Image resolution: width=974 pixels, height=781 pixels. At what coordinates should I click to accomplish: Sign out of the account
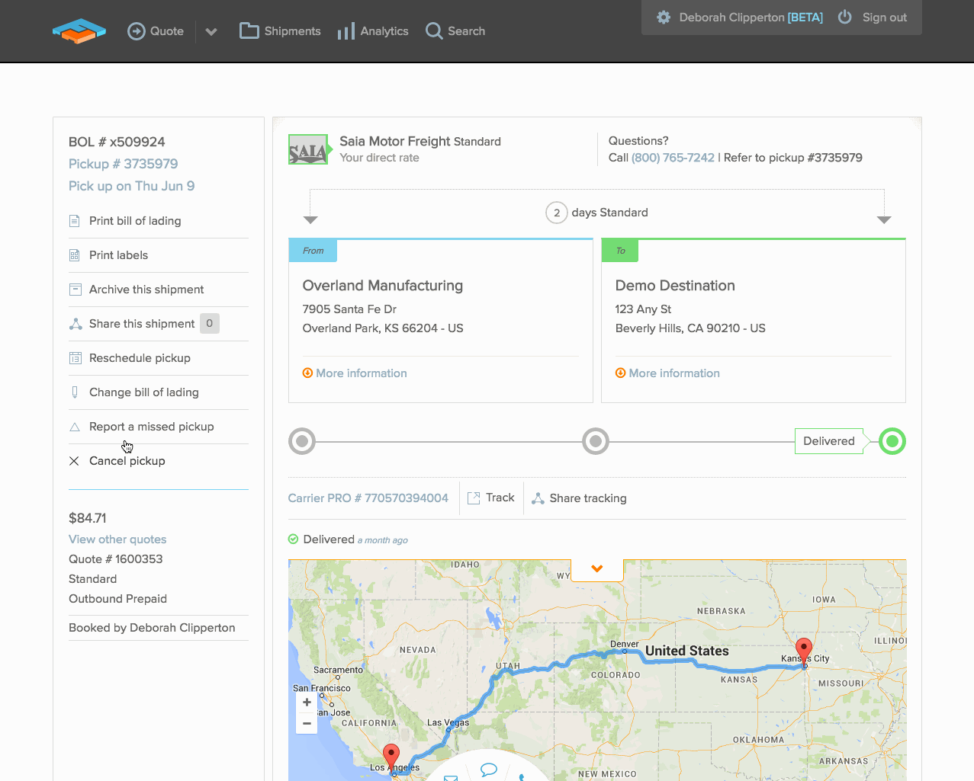pyautogui.click(x=873, y=18)
